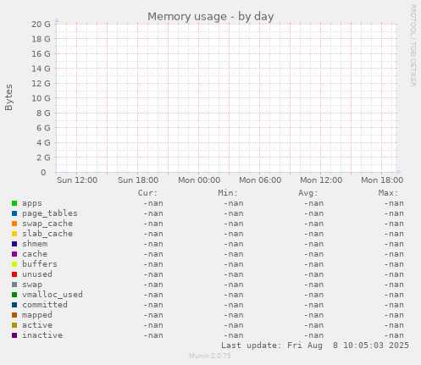Click the '14 G' y-axis label

click(x=41, y=69)
